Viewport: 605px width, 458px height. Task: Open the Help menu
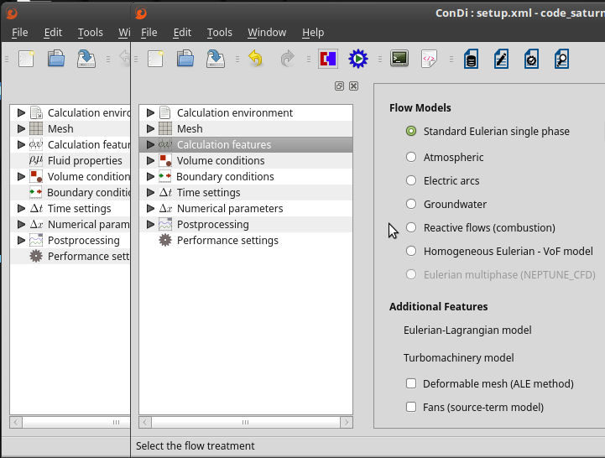(x=312, y=33)
